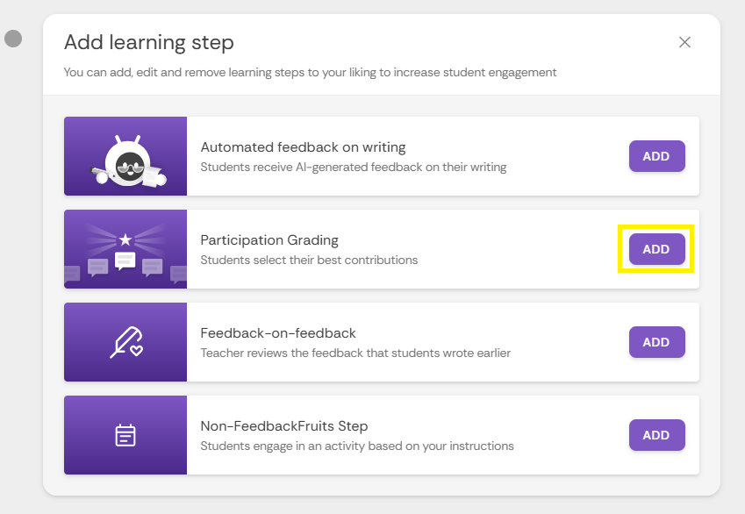Add the Feedback-on-feedback step
The width and height of the screenshot is (745, 514).
pos(656,342)
